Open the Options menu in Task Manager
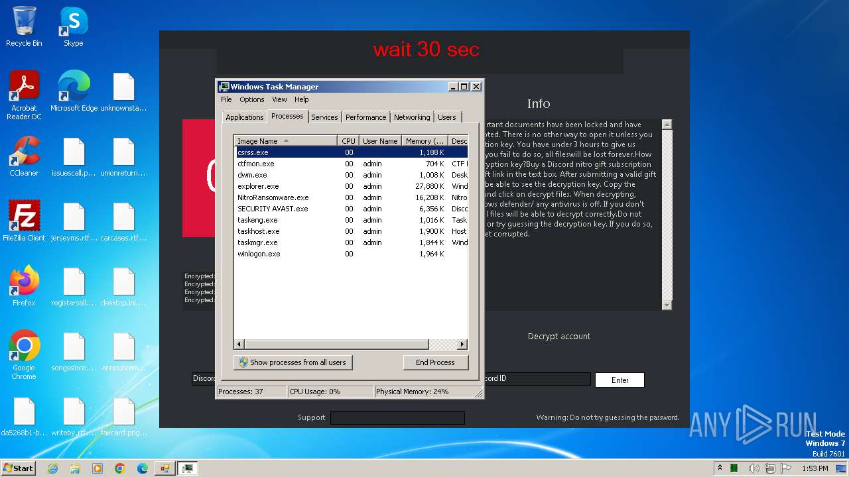This screenshot has height=477, width=849. pos(252,99)
